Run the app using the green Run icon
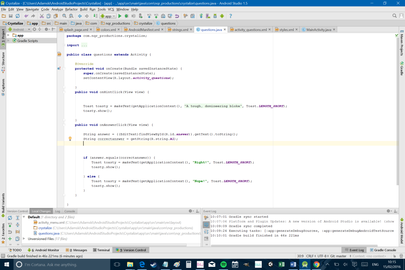The width and height of the screenshot is (405, 270). tap(120, 16)
